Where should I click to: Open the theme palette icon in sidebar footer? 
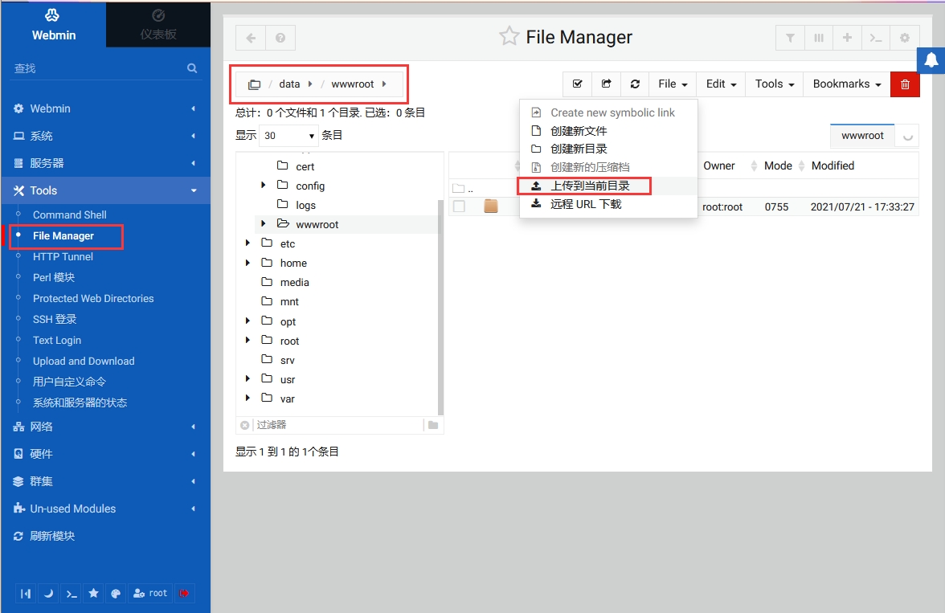(116, 594)
